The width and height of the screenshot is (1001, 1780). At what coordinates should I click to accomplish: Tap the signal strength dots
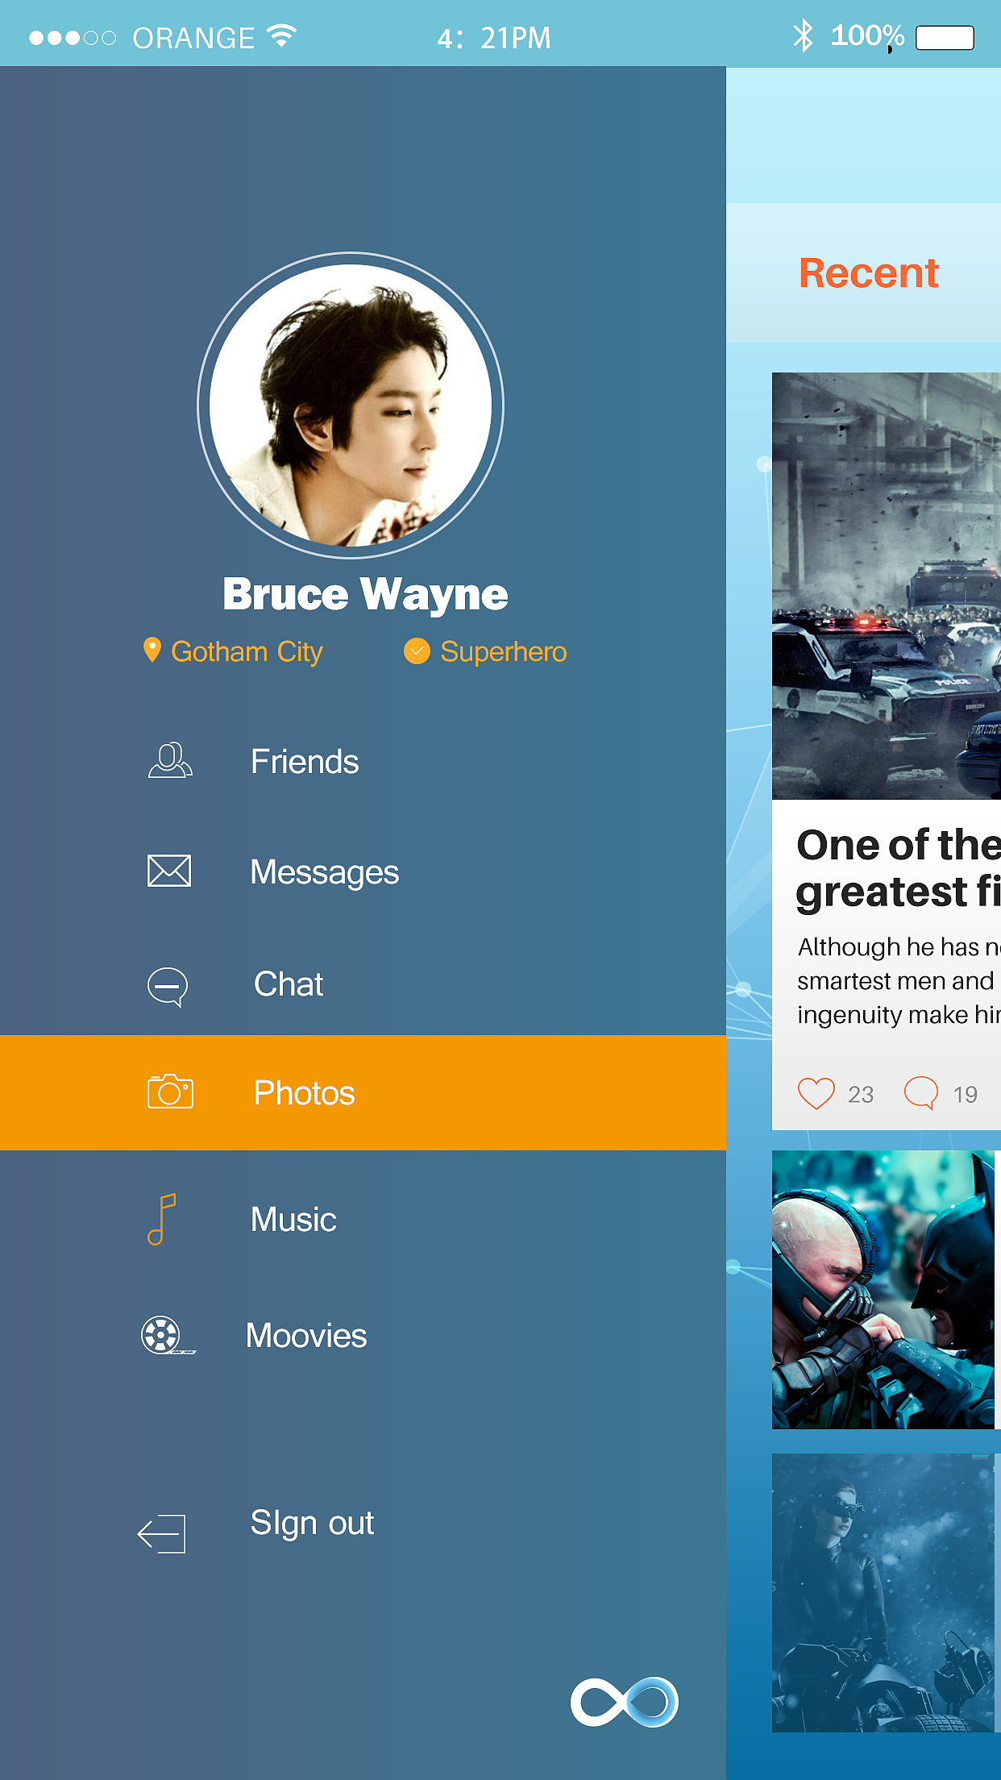point(73,38)
